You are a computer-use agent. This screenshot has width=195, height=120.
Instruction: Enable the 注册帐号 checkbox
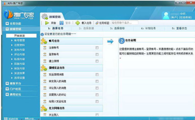pyautogui.click(x=97, y=48)
